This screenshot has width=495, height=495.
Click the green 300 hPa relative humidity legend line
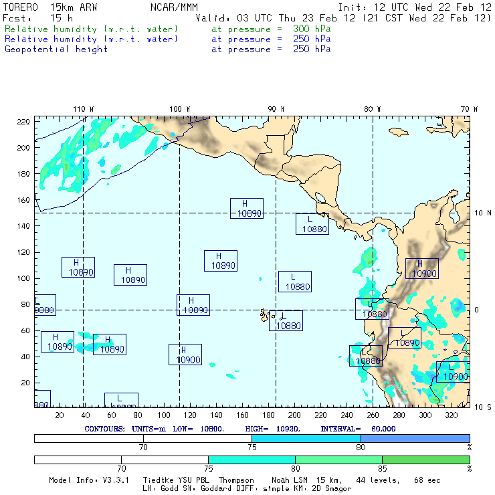click(x=92, y=30)
